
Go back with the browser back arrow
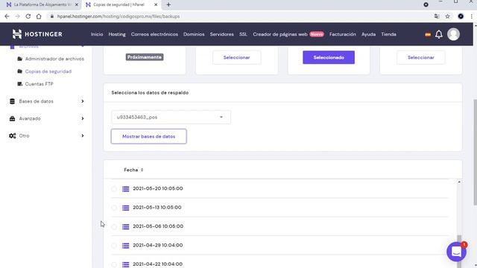(x=7, y=16)
